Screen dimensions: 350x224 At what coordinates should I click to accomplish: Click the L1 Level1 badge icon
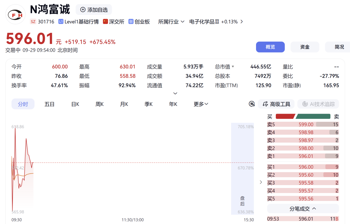point(61,21)
